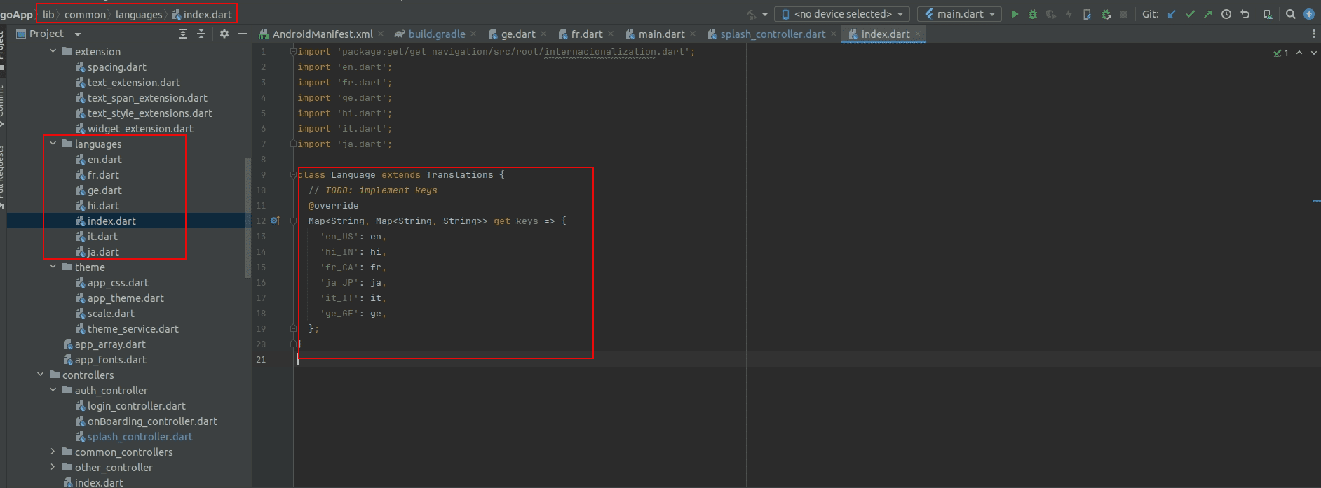Switch to the AndroidManifest.xml tab

coord(322,34)
